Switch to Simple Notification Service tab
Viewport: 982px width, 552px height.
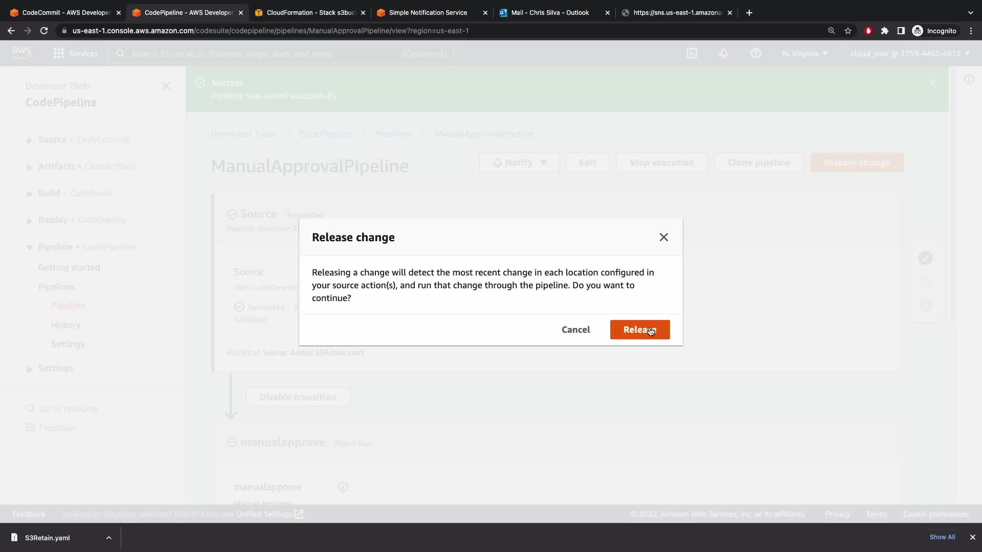428,13
